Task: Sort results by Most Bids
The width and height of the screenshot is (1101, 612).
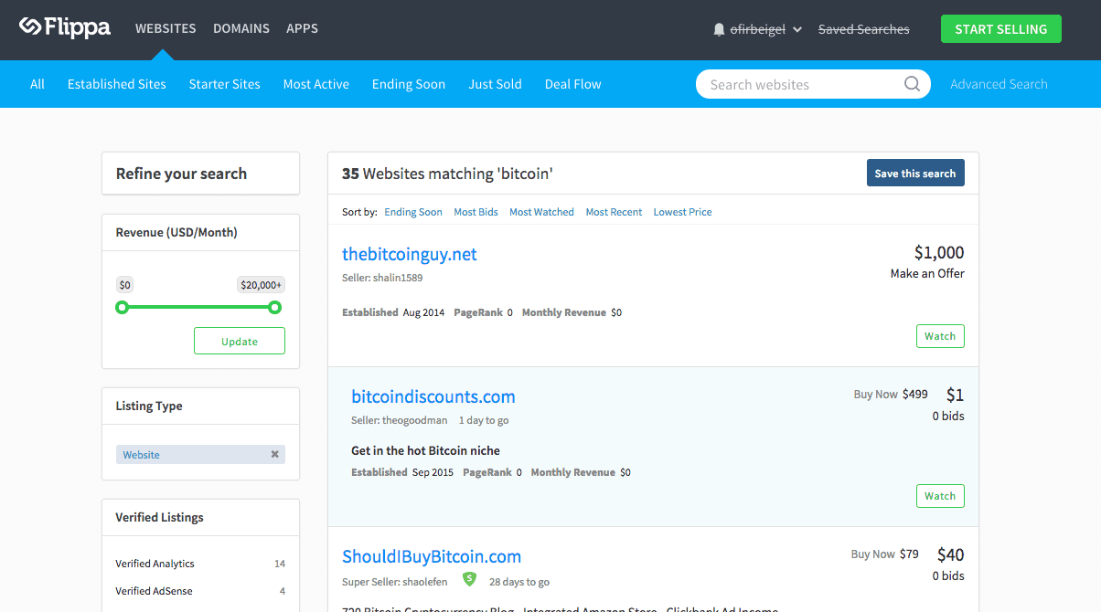Action: tap(476, 212)
